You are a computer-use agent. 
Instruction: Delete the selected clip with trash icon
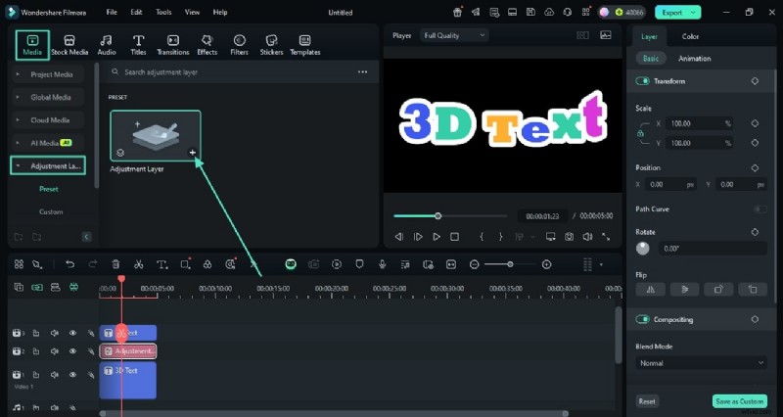point(115,264)
